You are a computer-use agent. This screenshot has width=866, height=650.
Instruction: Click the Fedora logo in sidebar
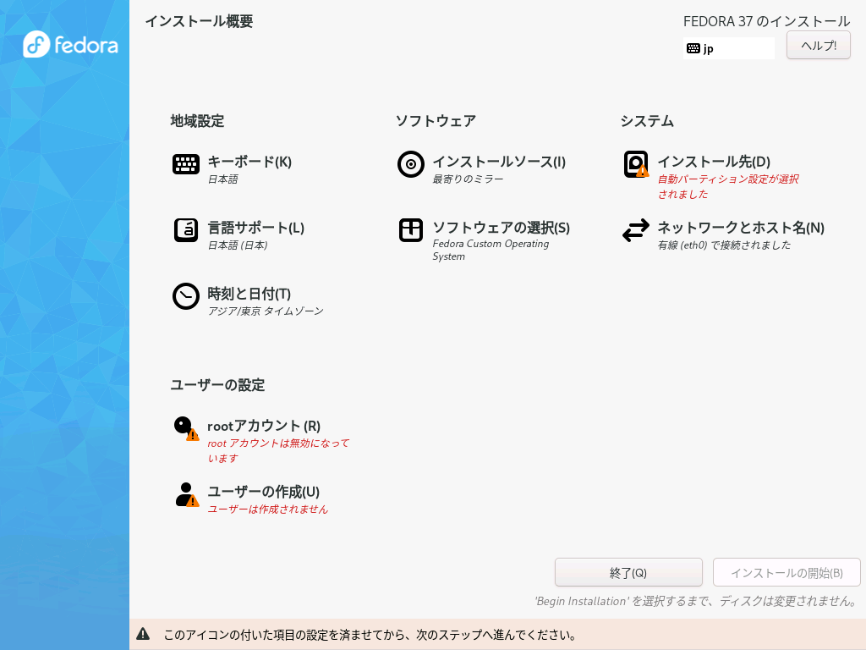tap(70, 44)
